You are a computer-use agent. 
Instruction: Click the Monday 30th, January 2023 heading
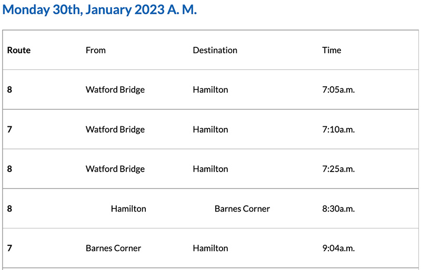100,10
